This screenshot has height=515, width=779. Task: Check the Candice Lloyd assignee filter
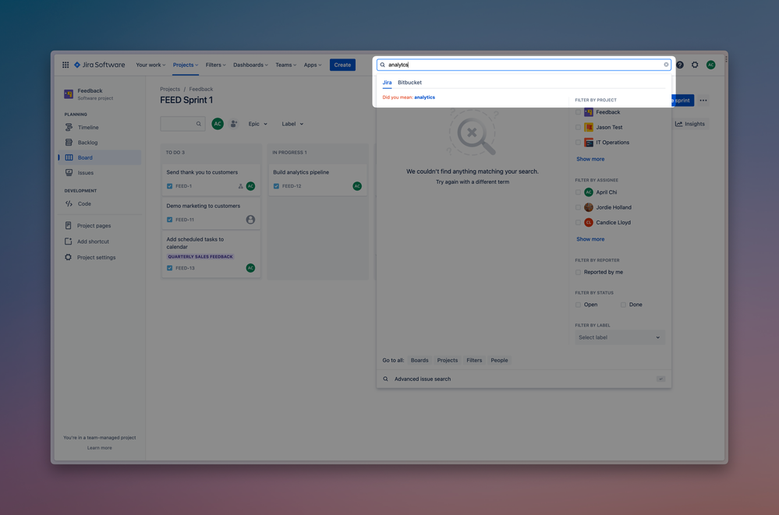click(578, 223)
